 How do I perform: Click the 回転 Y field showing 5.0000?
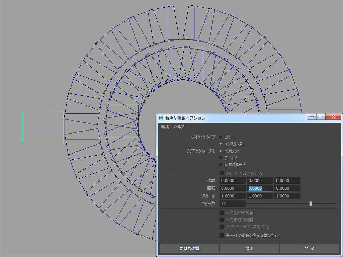260,188
